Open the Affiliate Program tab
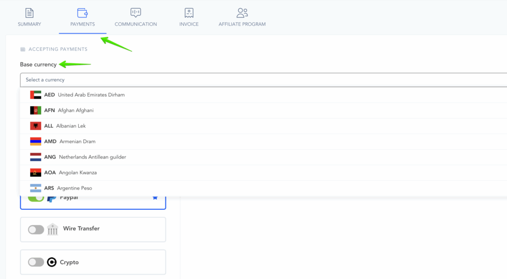The width and height of the screenshot is (507, 279). (x=242, y=24)
